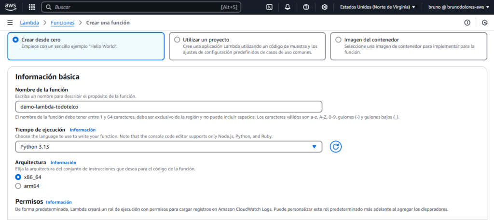Open Información link next to Arquitectura

tap(63, 163)
